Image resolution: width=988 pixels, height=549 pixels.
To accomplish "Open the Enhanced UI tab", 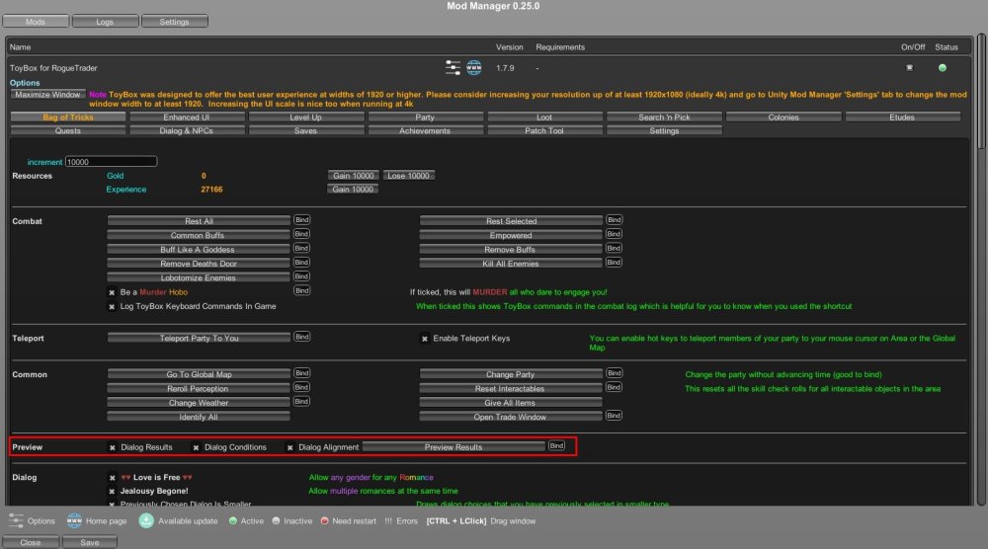I will 186,118.
